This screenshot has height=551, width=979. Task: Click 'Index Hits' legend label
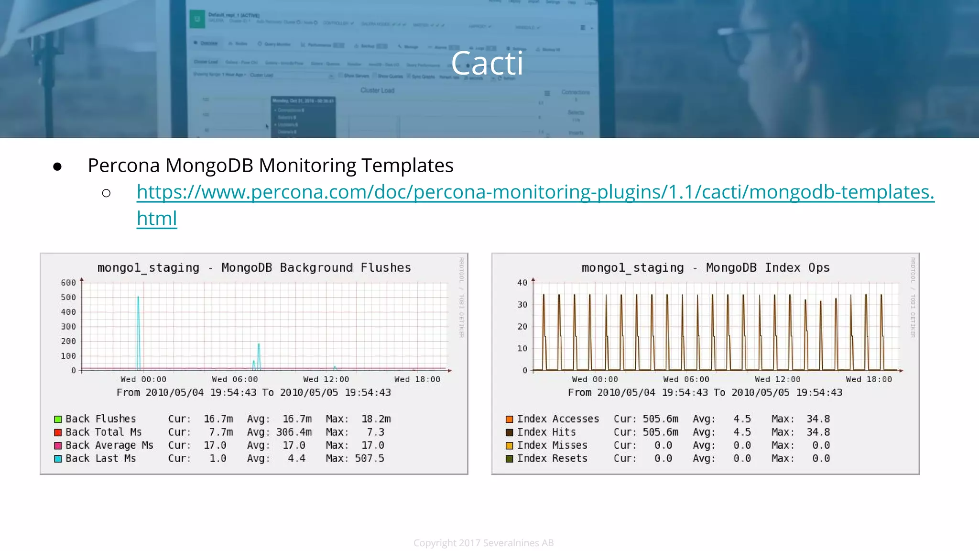pyautogui.click(x=546, y=432)
